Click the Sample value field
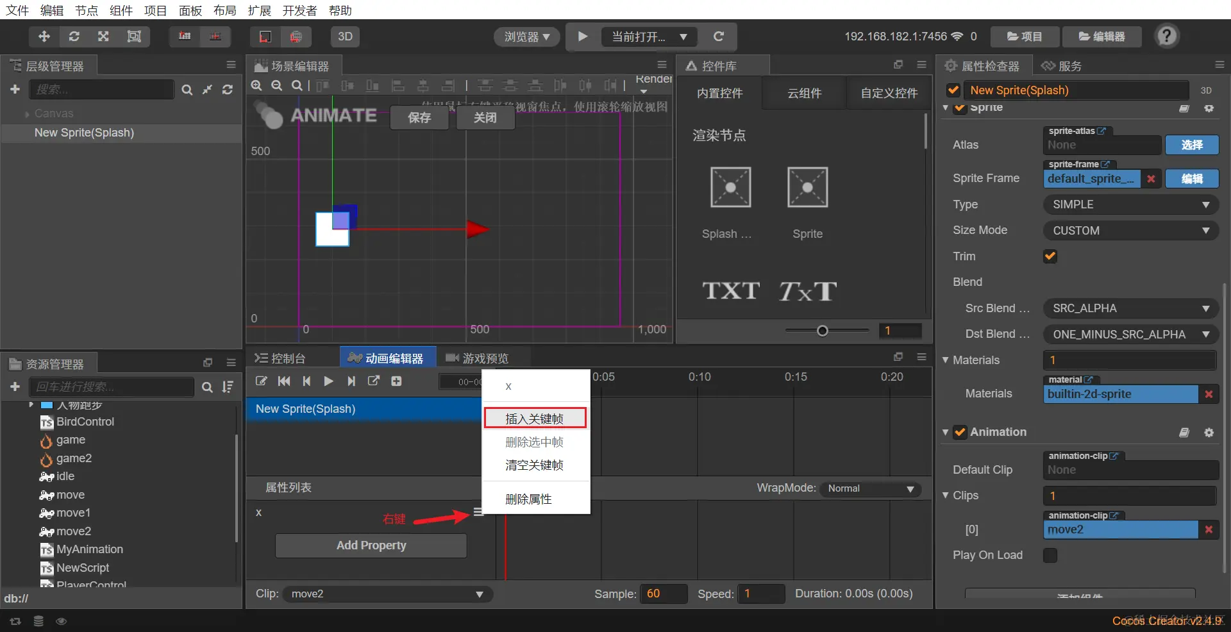The image size is (1231, 632). coord(664,594)
